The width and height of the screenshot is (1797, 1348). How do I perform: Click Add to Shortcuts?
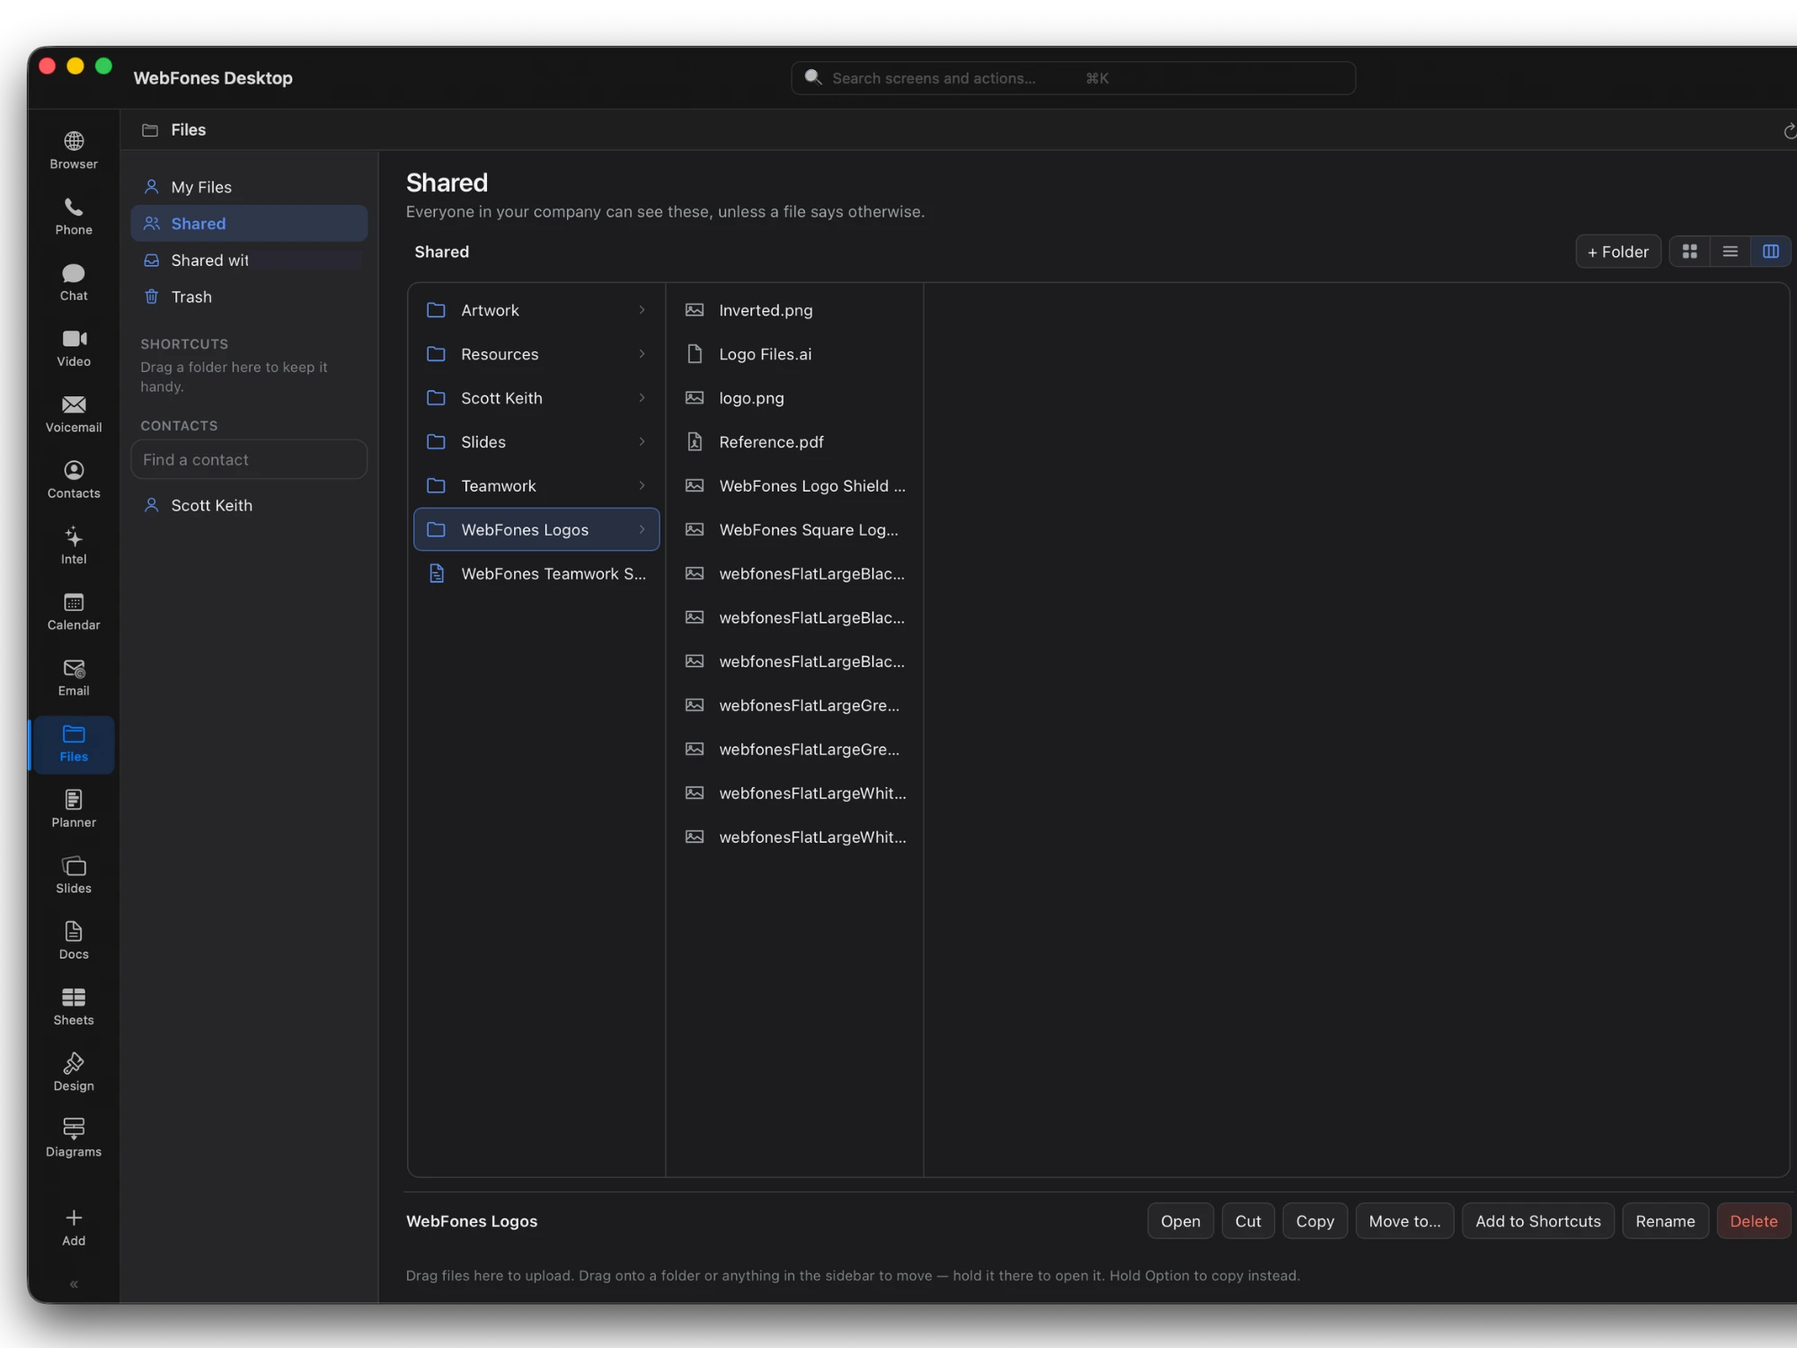click(1537, 1221)
